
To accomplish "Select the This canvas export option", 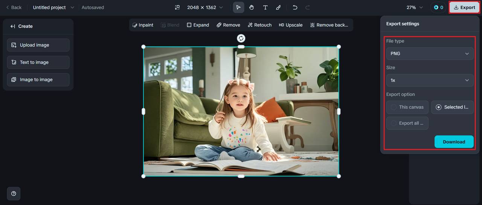I will [407, 107].
